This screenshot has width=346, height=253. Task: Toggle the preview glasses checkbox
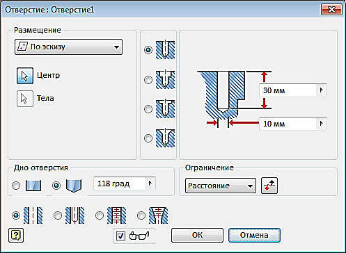pyautogui.click(x=121, y=236)
